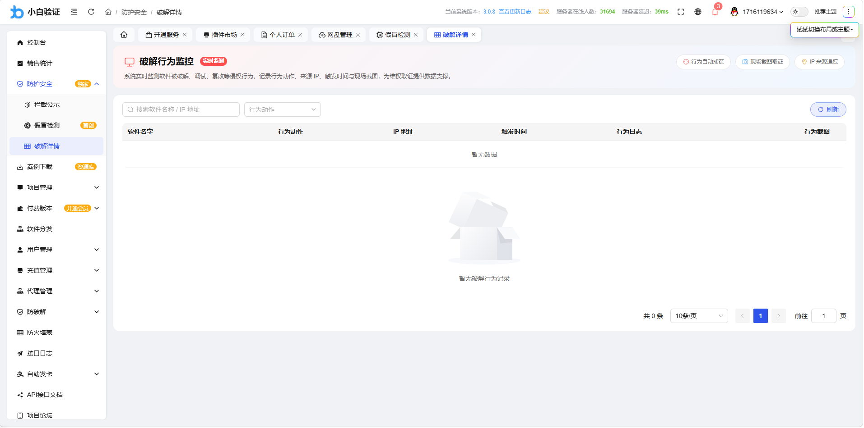Close the 网盘管理 tab
Image resolution: width=864 pixels, height=428 pixels.
click(358, 35)
